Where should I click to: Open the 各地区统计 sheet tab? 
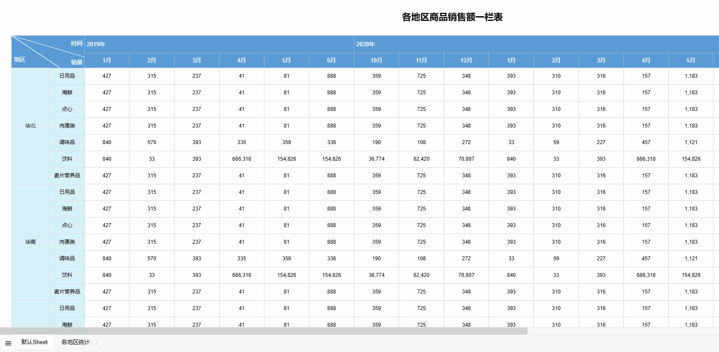coord(75,342)
